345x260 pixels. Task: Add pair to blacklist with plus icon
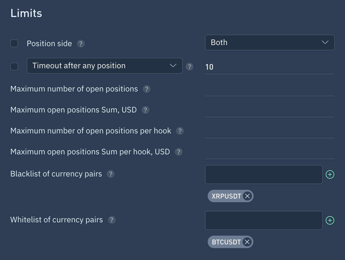coord(330,174)
